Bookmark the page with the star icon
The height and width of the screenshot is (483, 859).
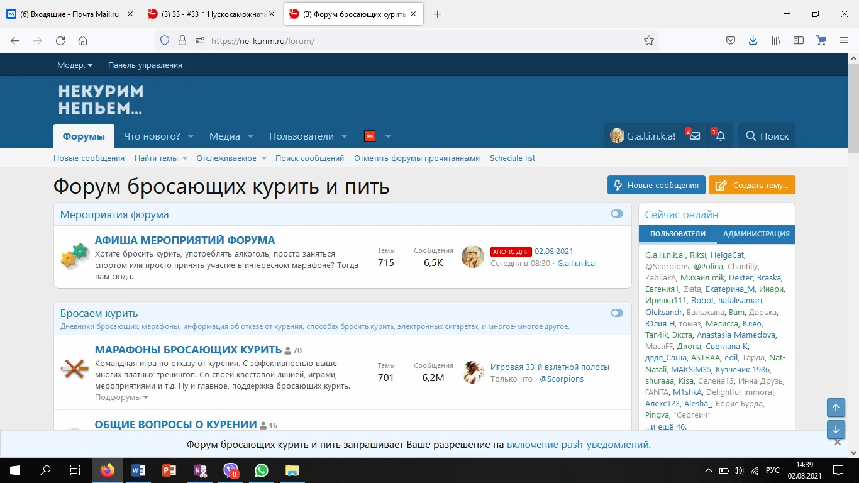pyautogui.click(x=648, y=40)
